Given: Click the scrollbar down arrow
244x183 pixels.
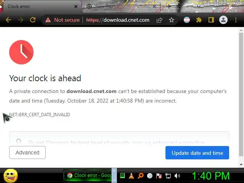Looking at the screenshot, I should [x=241, y=164].
